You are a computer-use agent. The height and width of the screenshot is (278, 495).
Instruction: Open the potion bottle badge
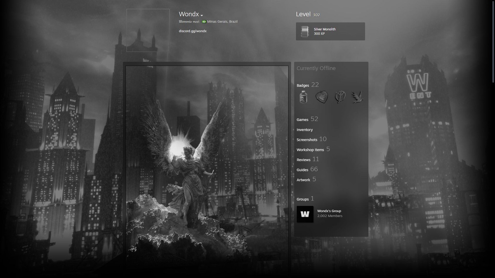point(304,97)
